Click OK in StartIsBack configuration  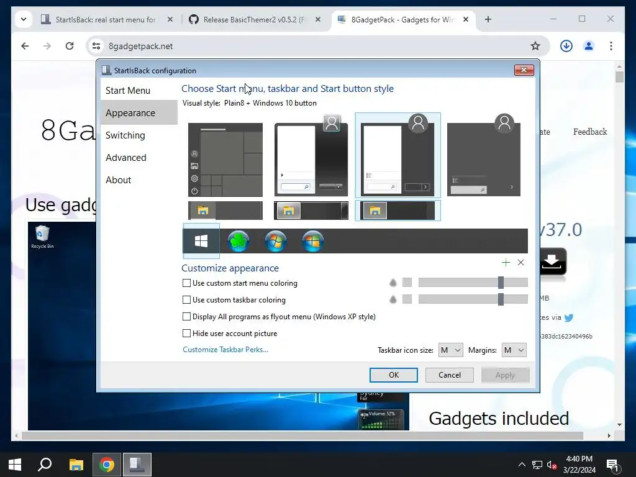pyautogui.click(x=393, y=375)
